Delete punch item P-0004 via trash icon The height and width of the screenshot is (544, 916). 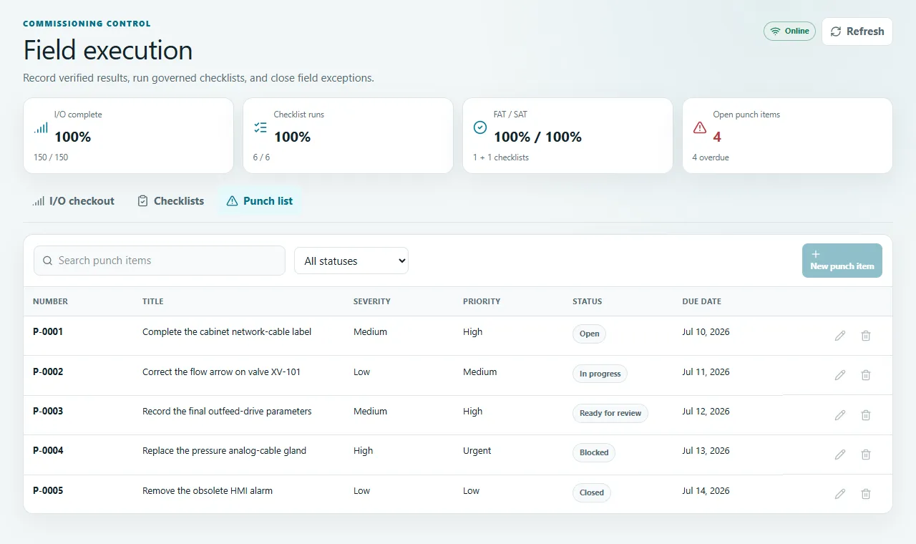pyautogui.click(x=866, y=455)
